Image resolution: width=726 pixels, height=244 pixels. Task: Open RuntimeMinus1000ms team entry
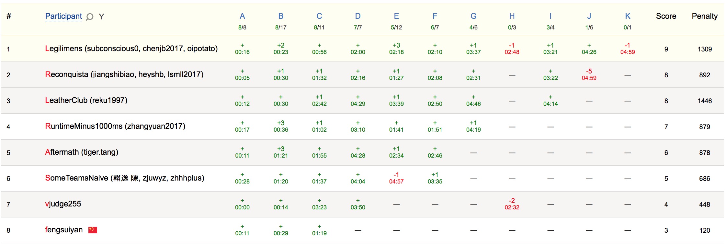click(115, 126)
